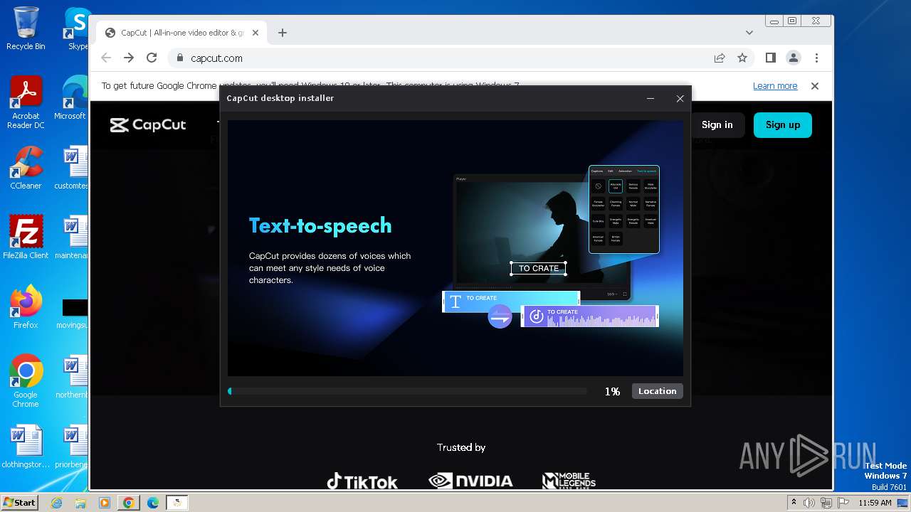The height and width of the screenshot is (512, 911).
Task: Select the clothingstor Word document icon
Action: pyautogui.click(x=26, y=447)
